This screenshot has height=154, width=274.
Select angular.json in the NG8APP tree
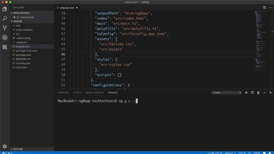click(x=23, y=47)
